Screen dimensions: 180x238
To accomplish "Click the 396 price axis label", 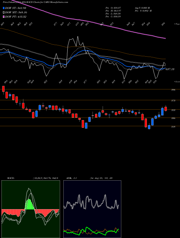I will click(173, 90).
